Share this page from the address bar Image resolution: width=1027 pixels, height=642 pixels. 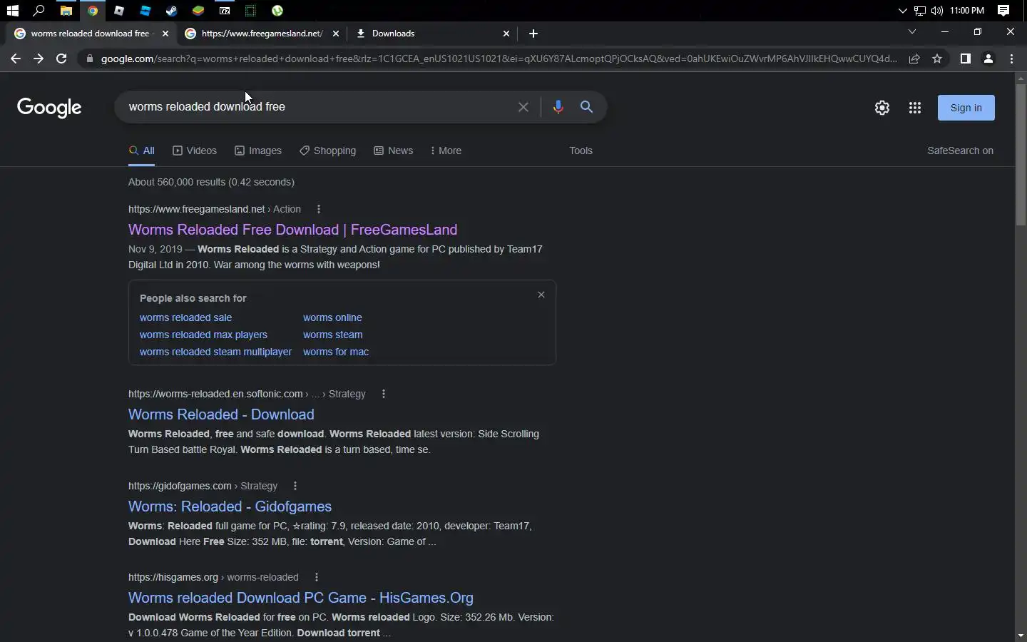point(914,58)
